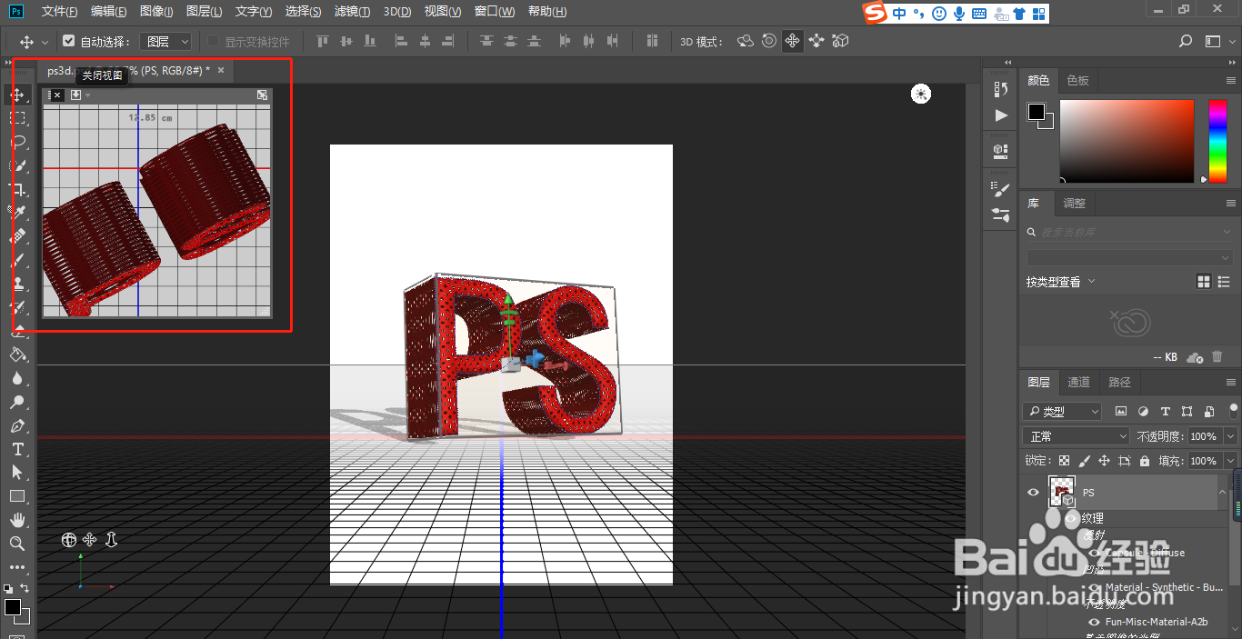Image resolution: width=1242 pixels, height=639 pixels.
Task: Open the Auto-Select 图层 dropdown
Action: click(166, 41)
